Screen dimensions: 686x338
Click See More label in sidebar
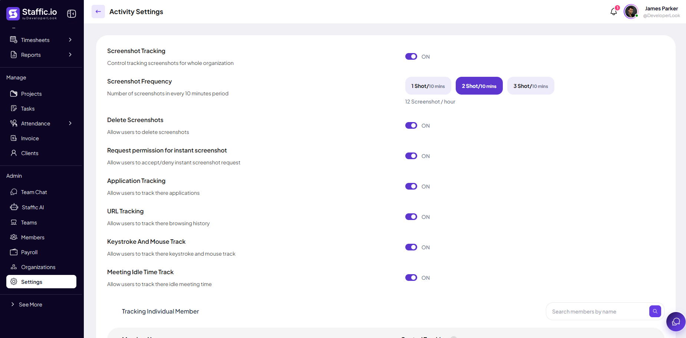point(30,304)
